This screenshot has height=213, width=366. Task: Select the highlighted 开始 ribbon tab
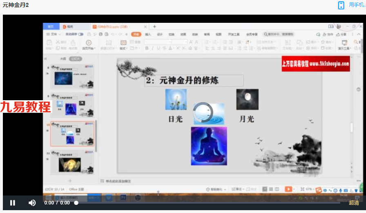[x=136, y=34]
